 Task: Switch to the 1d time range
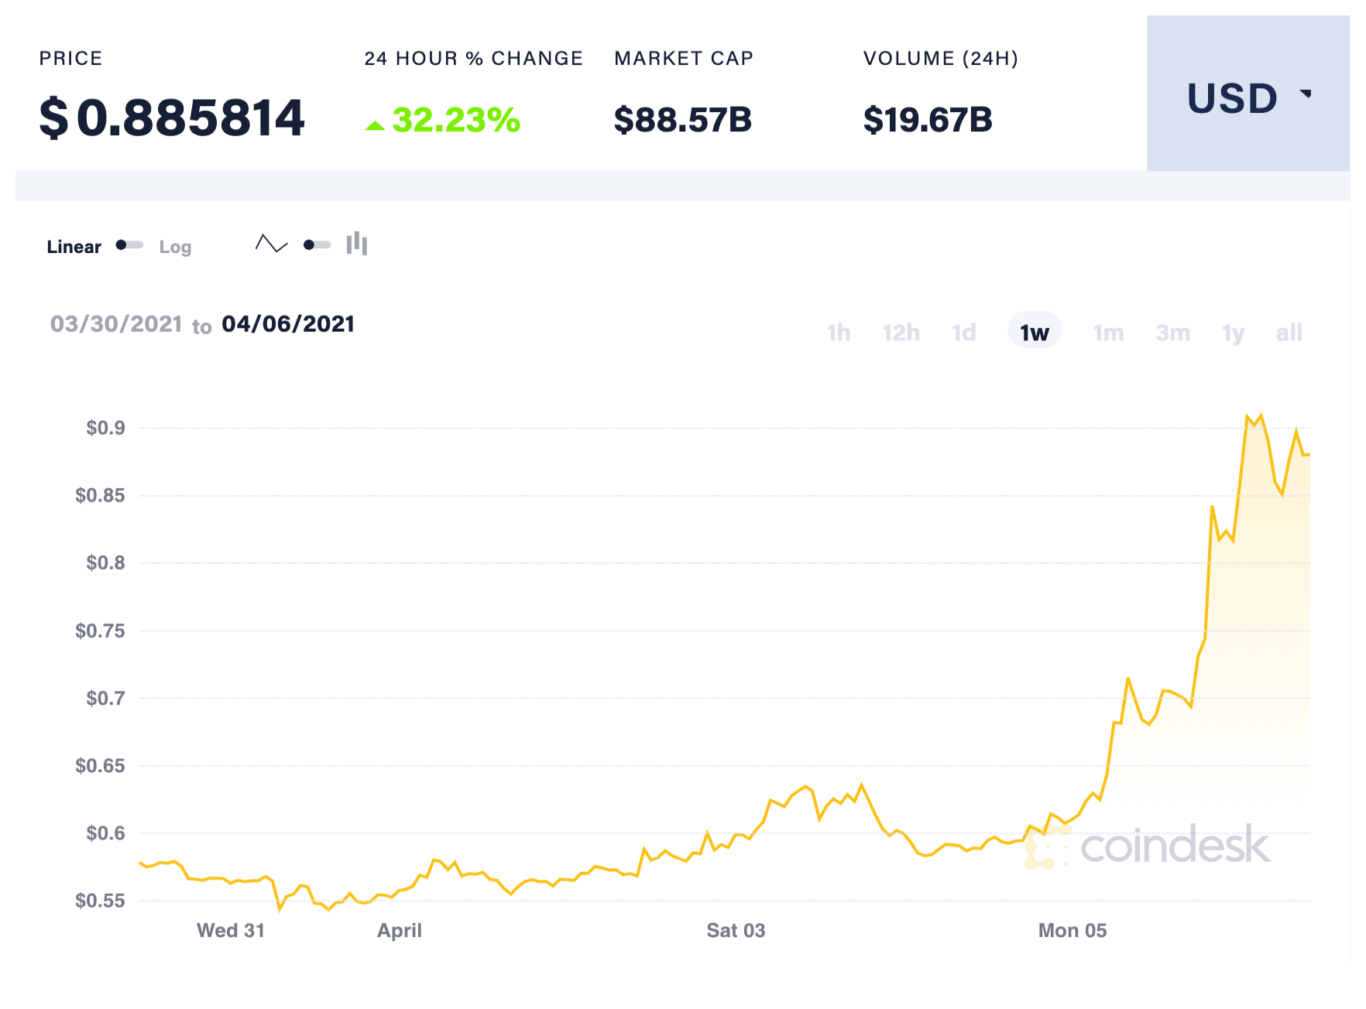pyautogui.click(x=963, y=333)
